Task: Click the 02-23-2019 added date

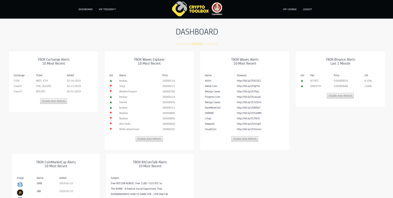Action: 74,86
